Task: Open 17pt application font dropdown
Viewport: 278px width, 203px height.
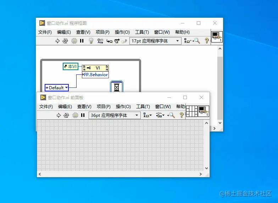Action: coord(155,41)
